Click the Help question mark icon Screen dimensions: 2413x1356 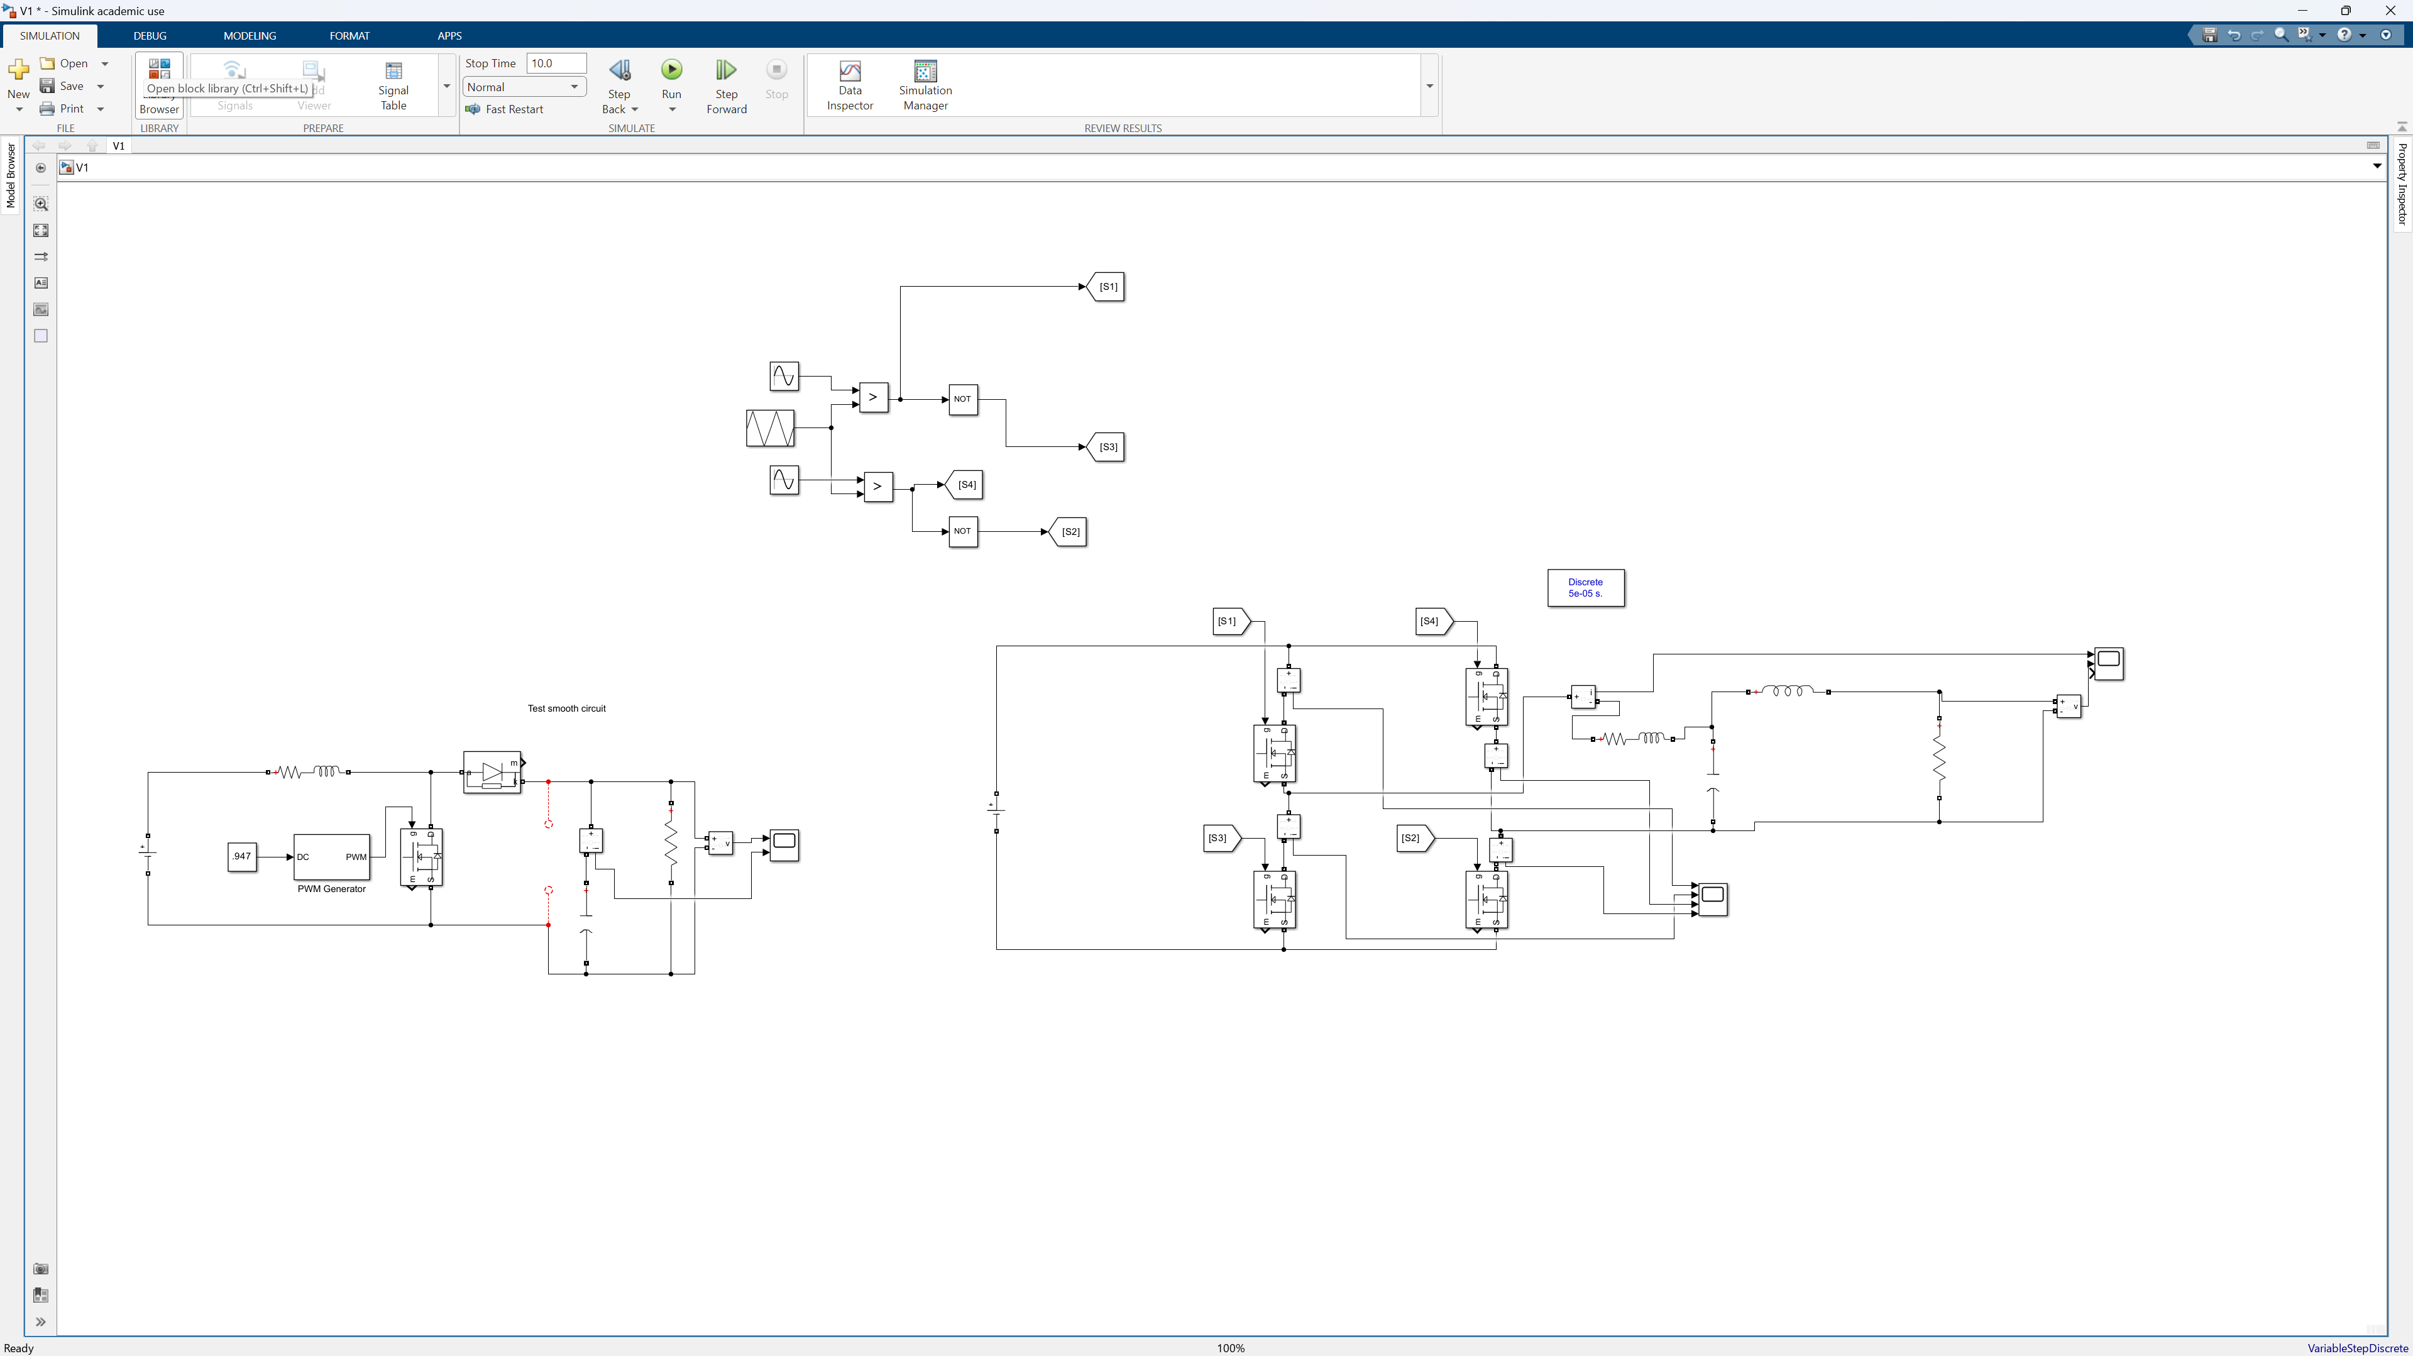2344,35
